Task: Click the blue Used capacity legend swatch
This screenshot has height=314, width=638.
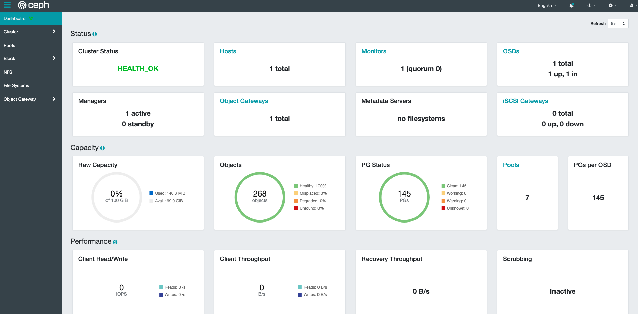Action: [151, 193]
